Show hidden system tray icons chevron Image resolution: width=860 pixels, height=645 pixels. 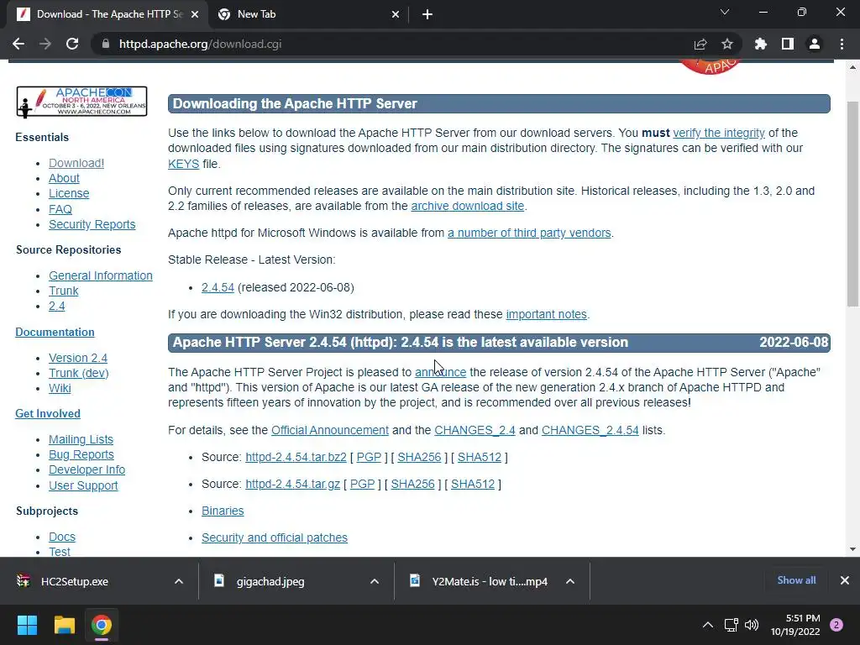[x=708, y=625]
